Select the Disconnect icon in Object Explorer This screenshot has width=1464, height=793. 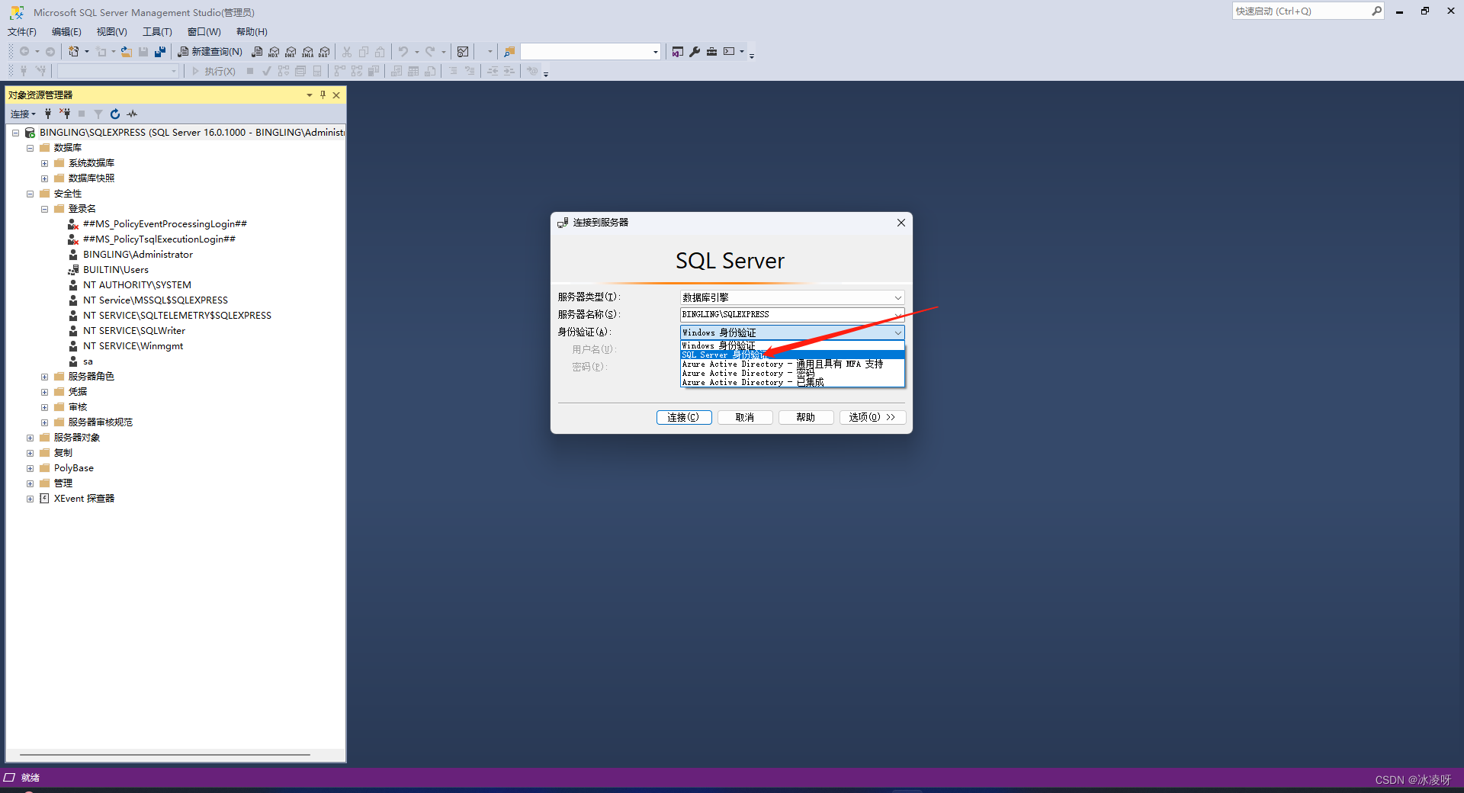[66, 113]
